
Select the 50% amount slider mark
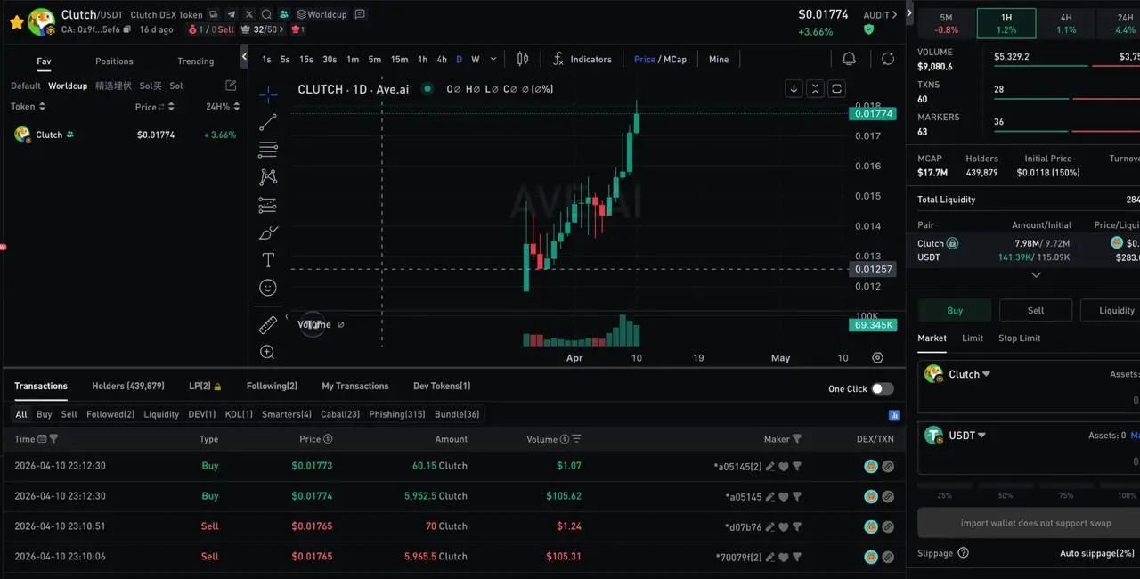[x=1006, y=495]
